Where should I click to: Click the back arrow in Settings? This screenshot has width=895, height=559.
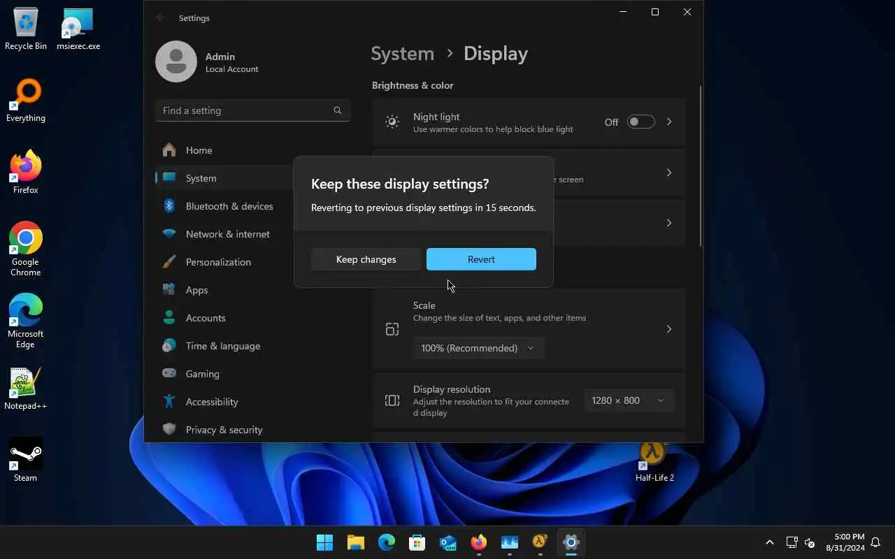(161, 17)
